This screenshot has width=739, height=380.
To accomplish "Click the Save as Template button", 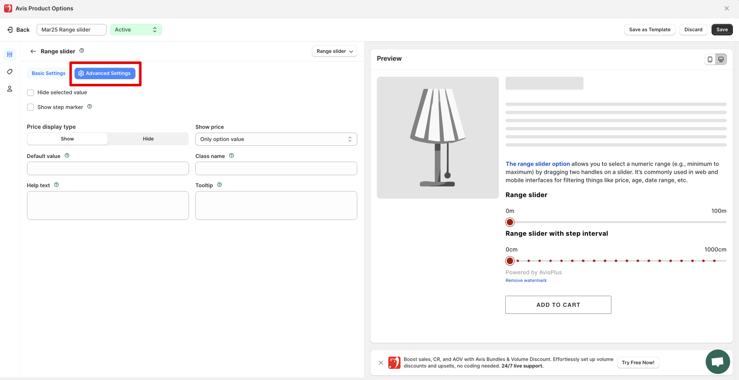I will point(650,29).
